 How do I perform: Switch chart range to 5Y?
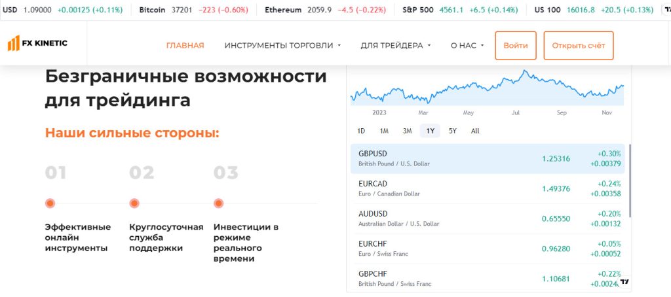452,131
